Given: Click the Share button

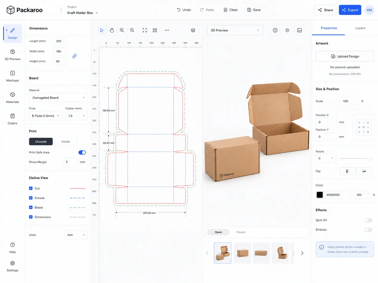Looking at the screenshot, I should 325,10.
